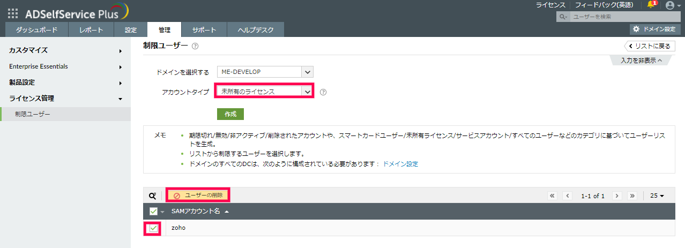Click the help icon beside 制限ユーザー title
The height and width of the screenshot is (248, 685).
point(195,46)
